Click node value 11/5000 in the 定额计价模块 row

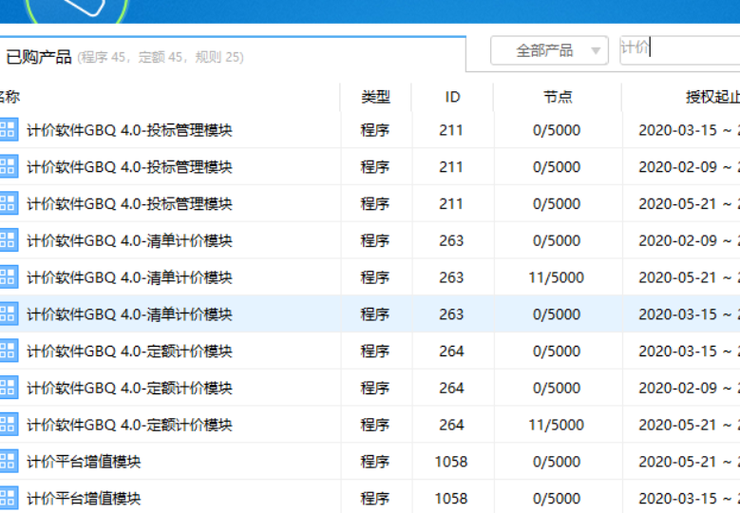pos(557,425)
